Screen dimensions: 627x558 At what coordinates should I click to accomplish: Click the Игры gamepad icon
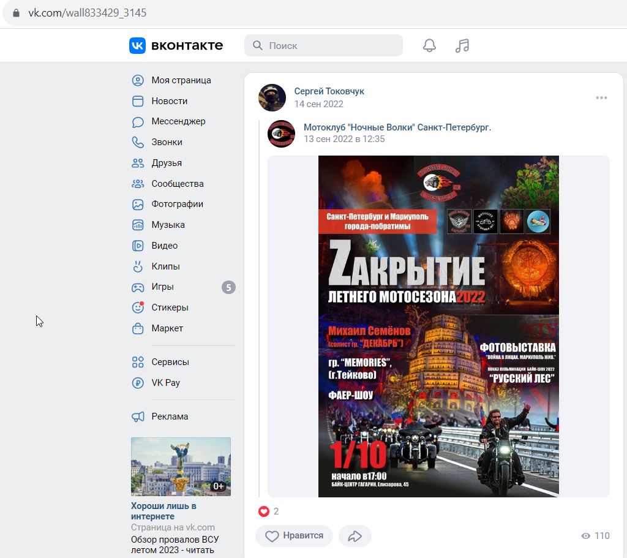138,287
